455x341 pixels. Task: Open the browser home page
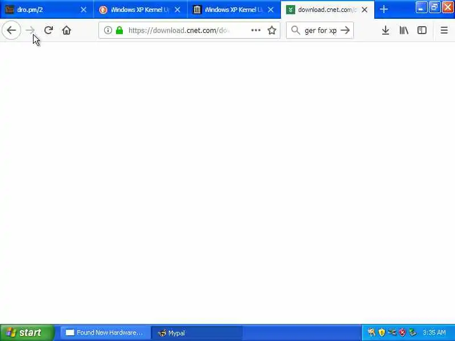pyautogui.click(x=67, y=30)
